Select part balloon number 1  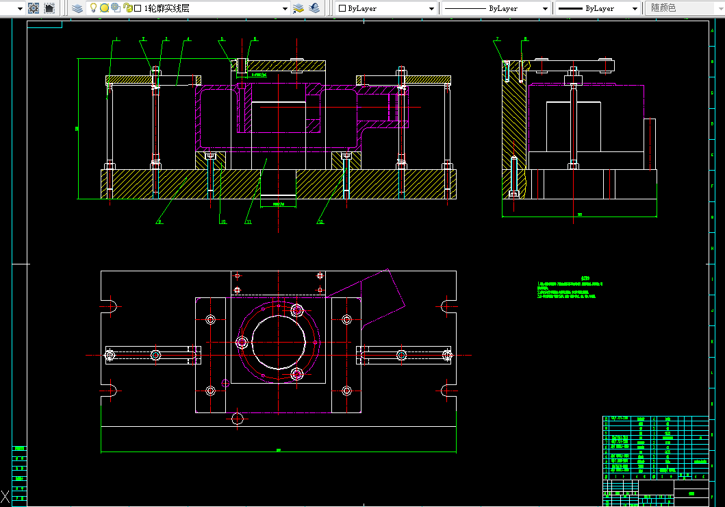(x=117, y=39)
